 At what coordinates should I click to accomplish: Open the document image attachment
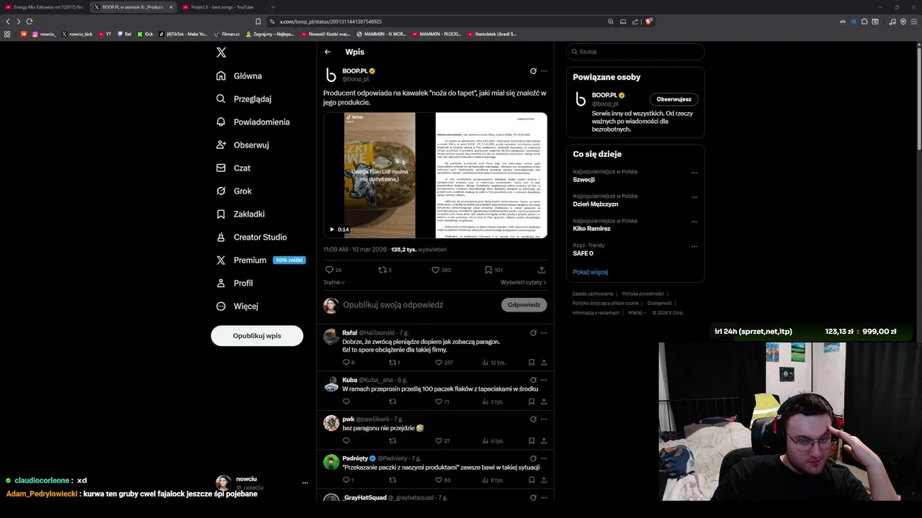(491, 175)
